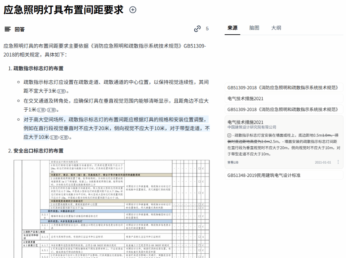The height and width of the screenshot is (258, 346).
Task: Click the list icon next to 回答
Action: [7, 29]
